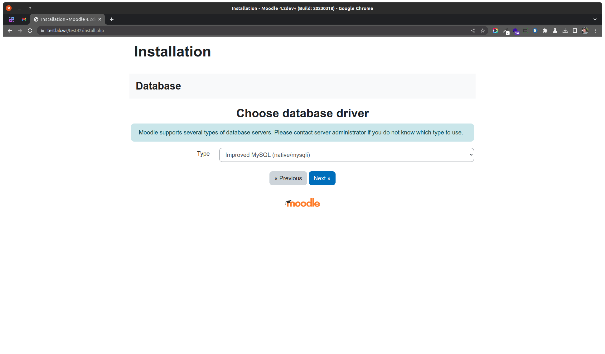The height and width of the screenshot is (354, 605).
Task: Close the Chrome window
Action: (9, 8)
